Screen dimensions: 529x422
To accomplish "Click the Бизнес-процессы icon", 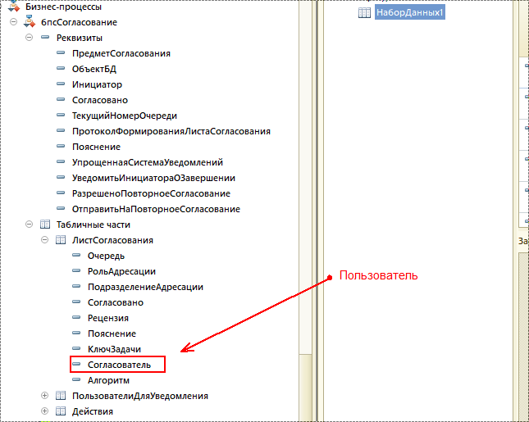I will click(x=14, y=7).
